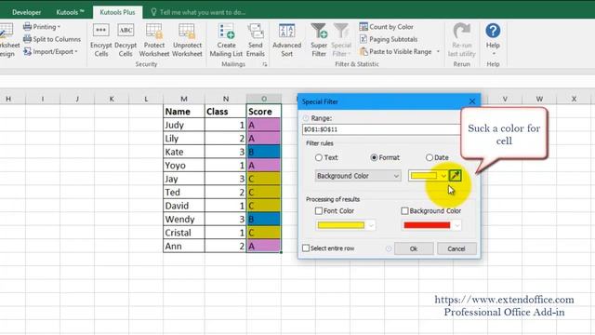Click Split to Columns icon
Image resolution: width=595 pixels, height=335 pixels.
click(27, 39)
